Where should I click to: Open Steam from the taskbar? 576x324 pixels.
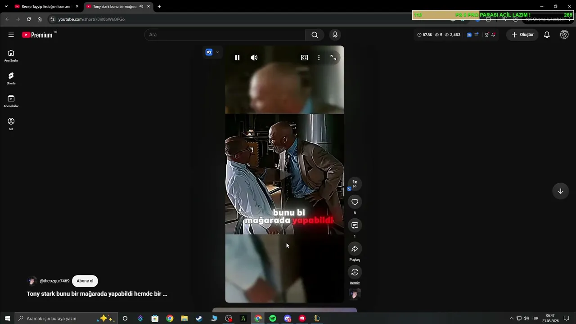tap(199, 319)
